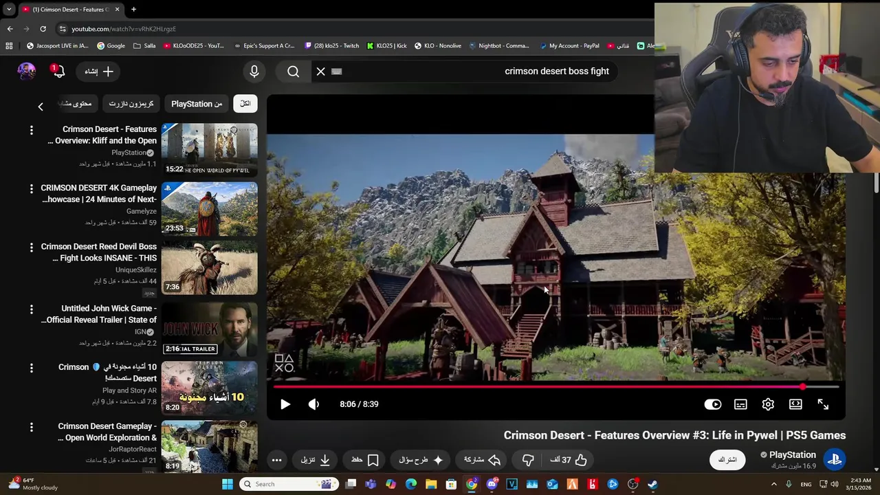The width and height of the screenshot is (880, 495).
Task: Open options for the Play and Story AR video
Action: click(31, 368)
